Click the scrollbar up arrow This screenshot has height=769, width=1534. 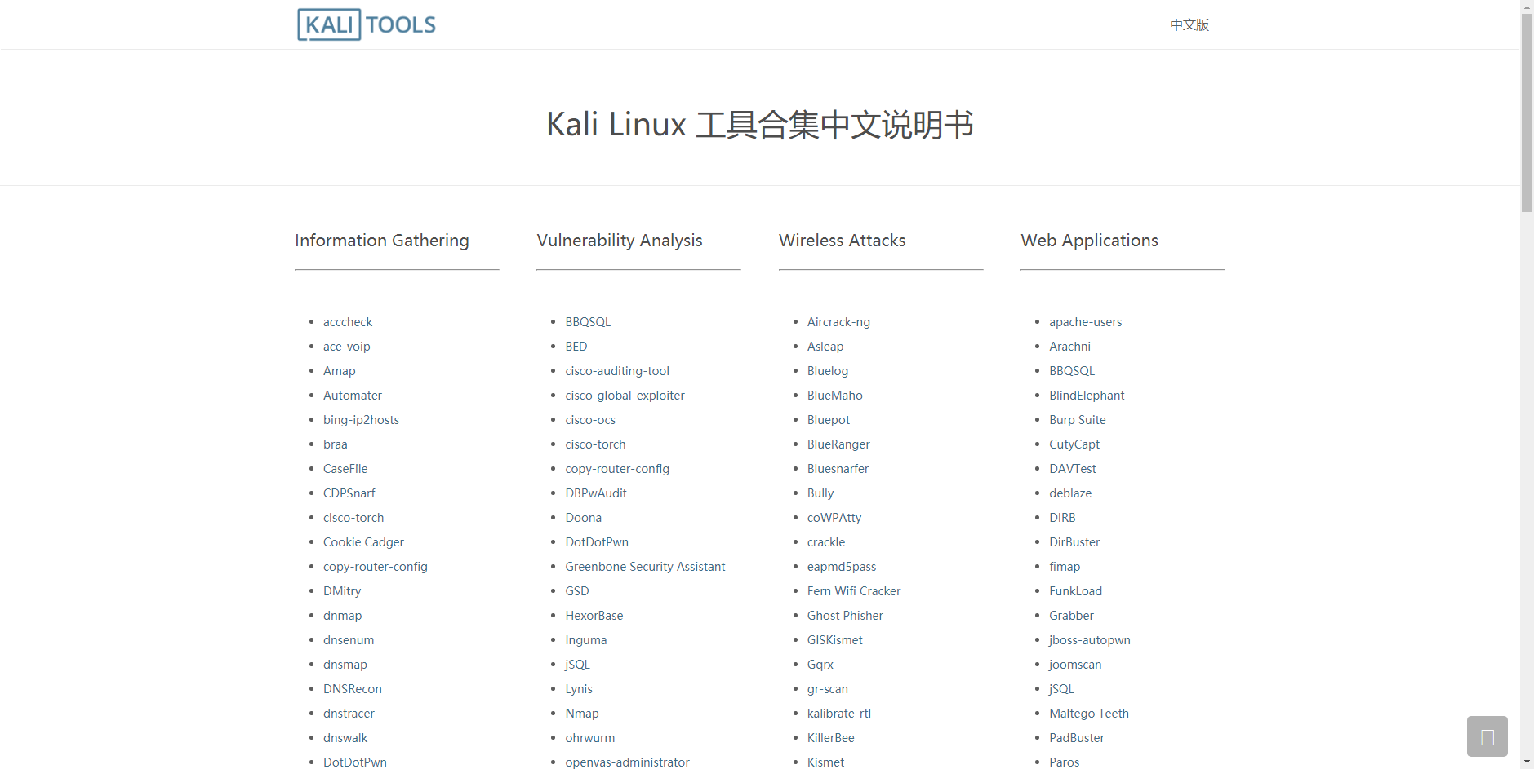coord(1527,6)
